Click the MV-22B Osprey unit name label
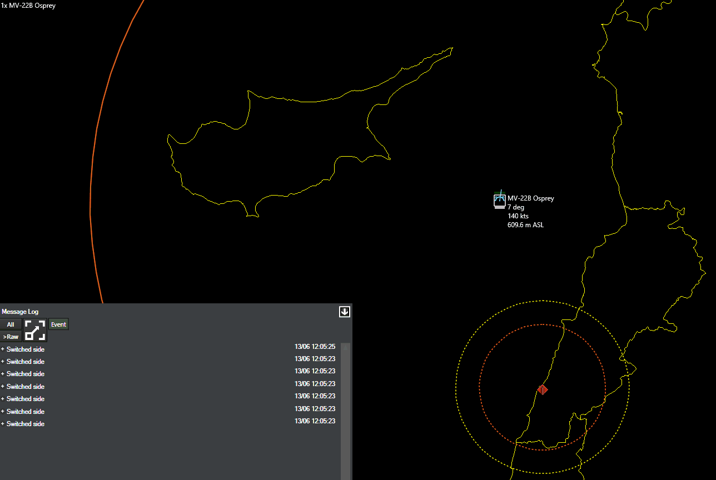Image resolution: width=716 pixels, height=480 pixels. point(531,198)
